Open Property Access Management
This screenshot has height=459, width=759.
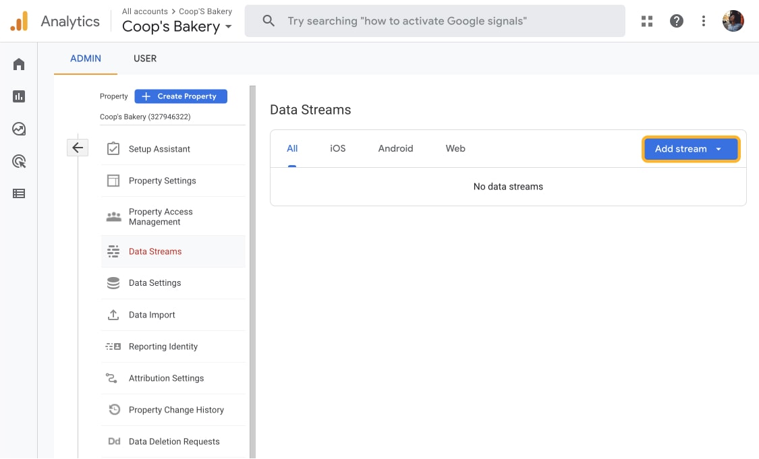click(x=161, y=216)
